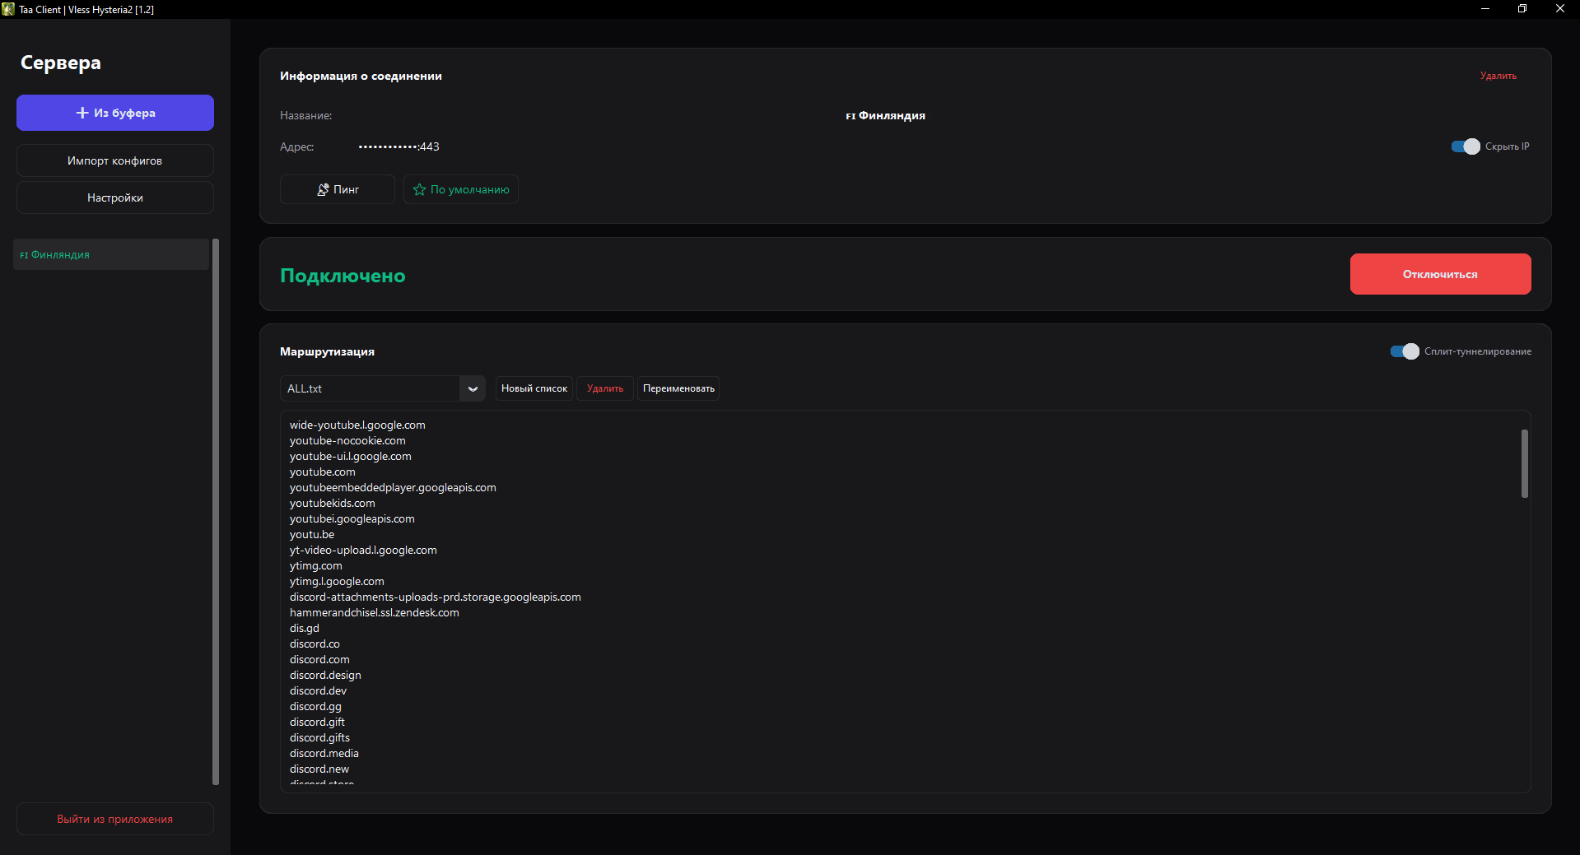Click Импорт конфигов button
The height and width of the screenshot is (855, 1580).
coord(114,160)
